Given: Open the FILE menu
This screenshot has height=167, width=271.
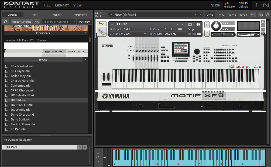Looking at the screenshot, I should coord(47,5).
